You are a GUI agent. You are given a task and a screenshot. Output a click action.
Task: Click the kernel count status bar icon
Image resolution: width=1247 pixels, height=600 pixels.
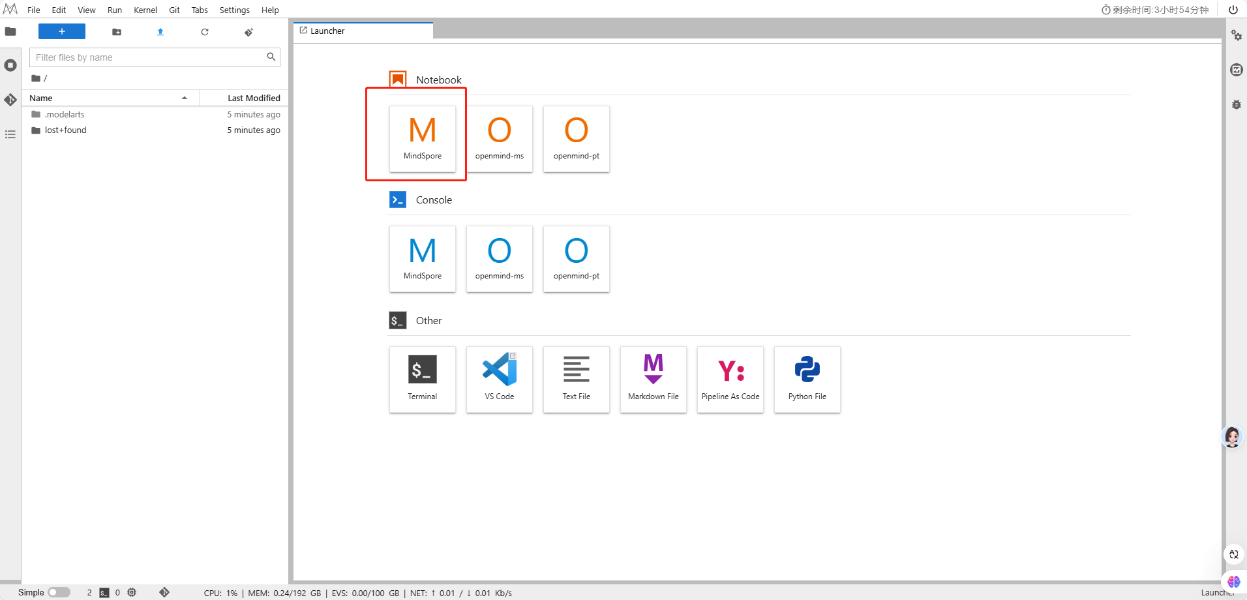132,592
